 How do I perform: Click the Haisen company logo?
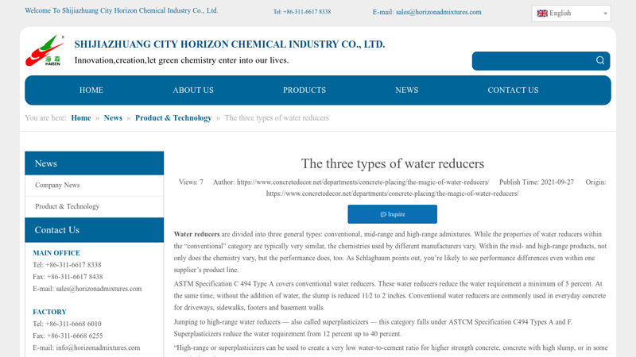45,51
